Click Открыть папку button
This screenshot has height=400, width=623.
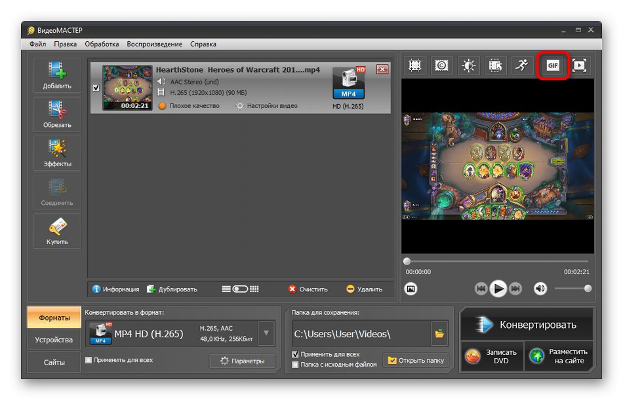(x=416, y=360)
